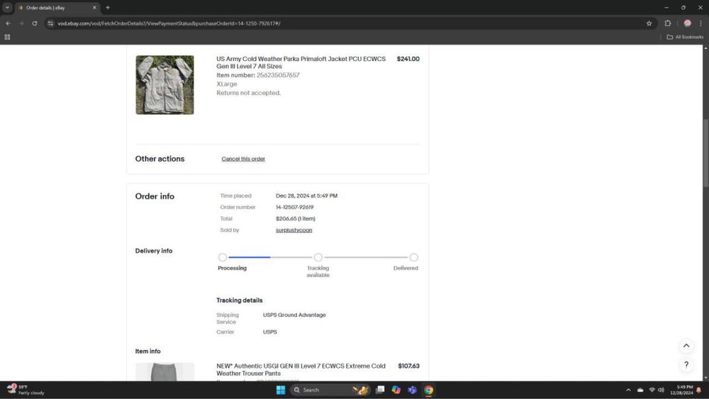
Task: Open Task View on taskbar
Action: [380, 390]
